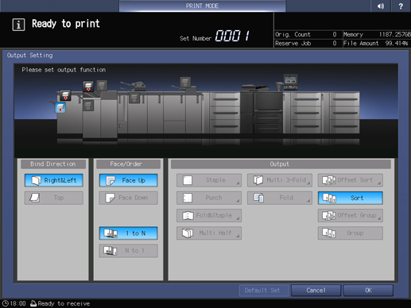The height and width of the screenshot is (308, 411).
Task: Select the highlighted blue output tray icon
Action: pyautogui.click(x=60, y=108)
